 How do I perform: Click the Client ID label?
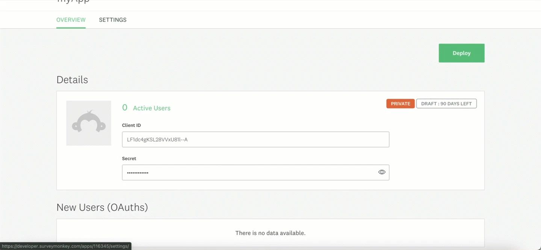point(131,125)
